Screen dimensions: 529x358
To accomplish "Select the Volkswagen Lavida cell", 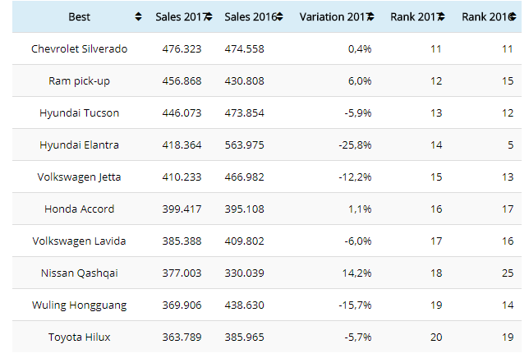I will pos(80,241).
